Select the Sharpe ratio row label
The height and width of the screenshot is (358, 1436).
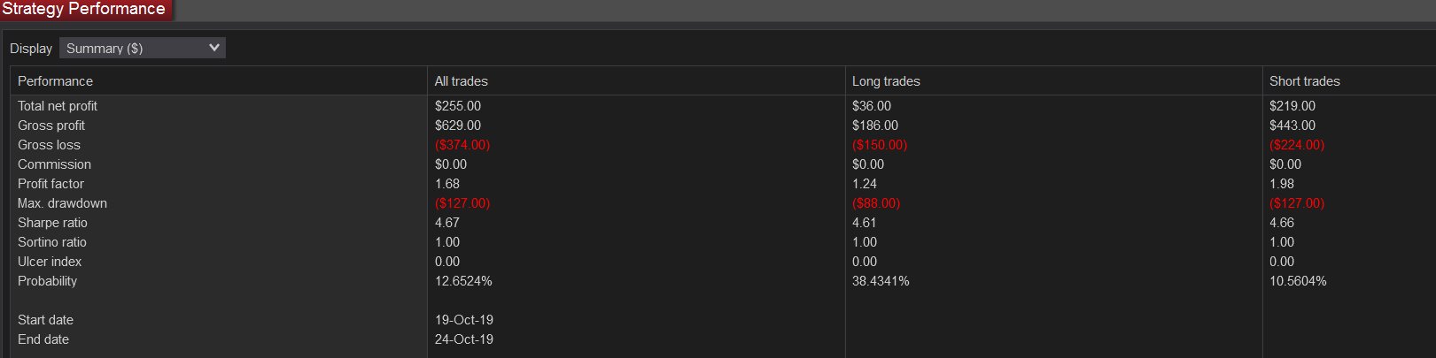[x=52, y=223]
